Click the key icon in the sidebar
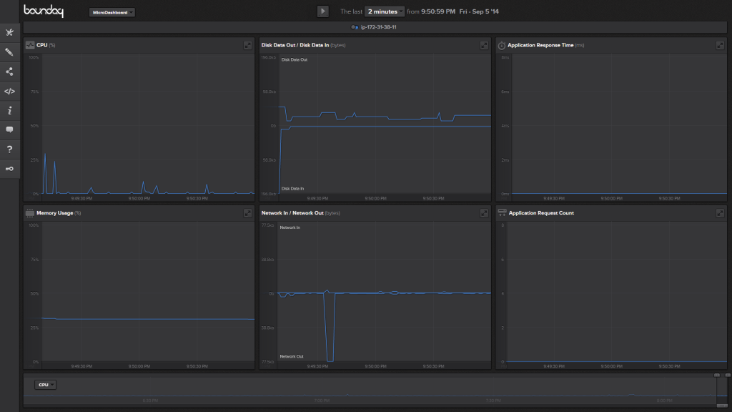 [9, 169]
